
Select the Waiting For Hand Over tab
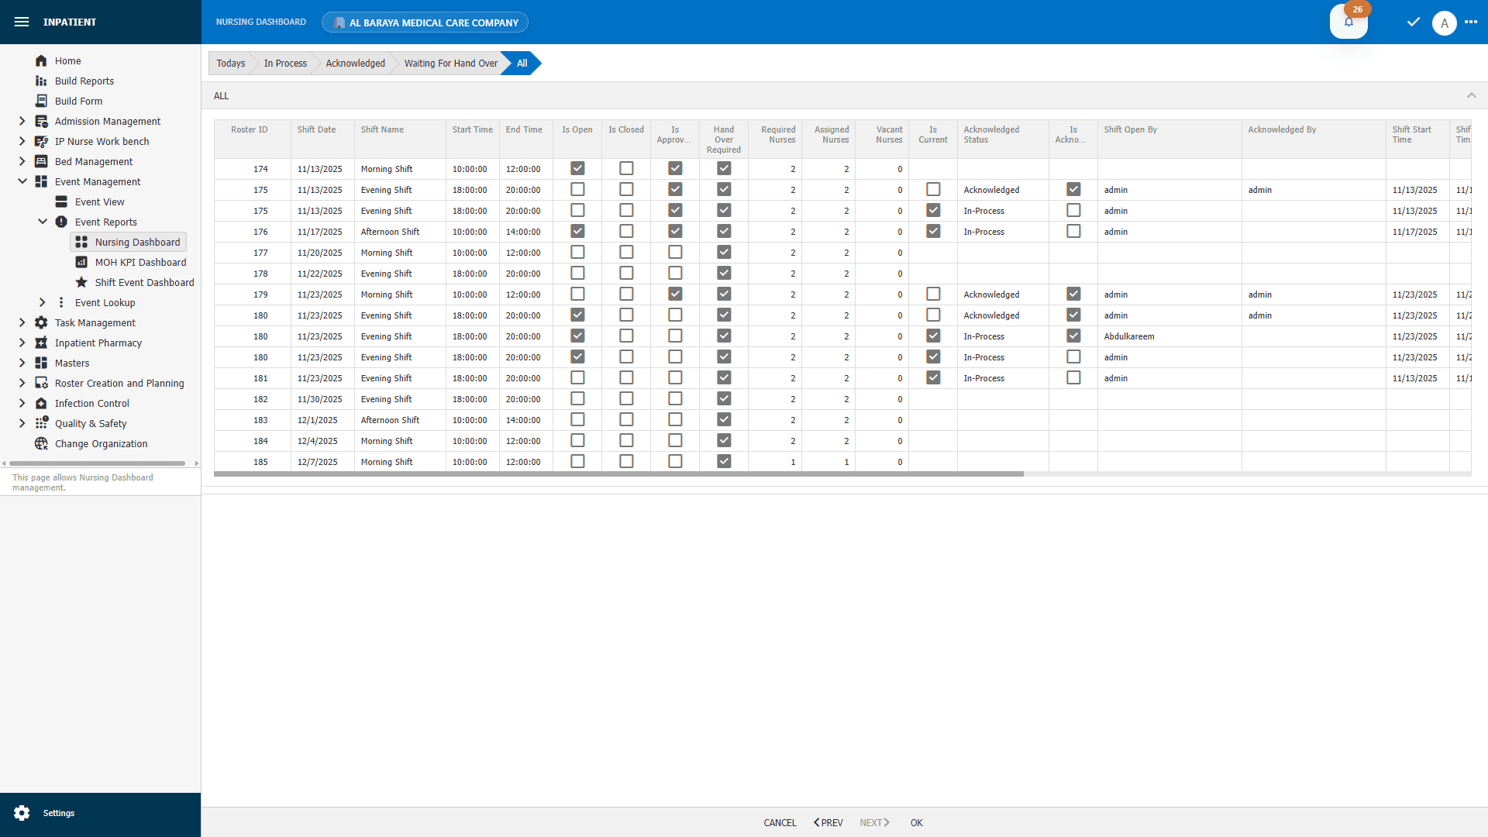coord(450,63)
